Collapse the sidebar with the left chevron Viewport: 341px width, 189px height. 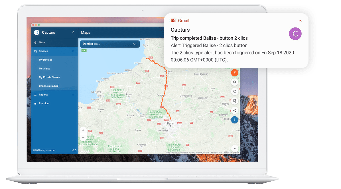73,32
